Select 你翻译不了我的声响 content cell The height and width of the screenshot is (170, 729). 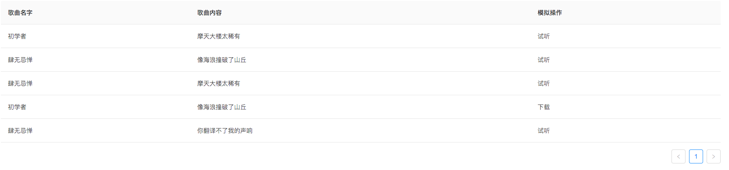225,131
